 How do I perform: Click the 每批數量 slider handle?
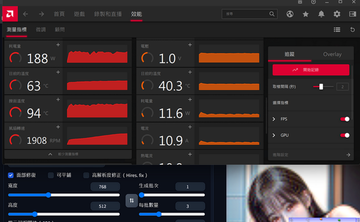158,214
